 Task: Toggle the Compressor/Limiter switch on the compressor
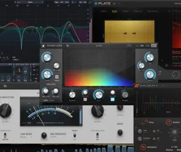pos(5,135)
